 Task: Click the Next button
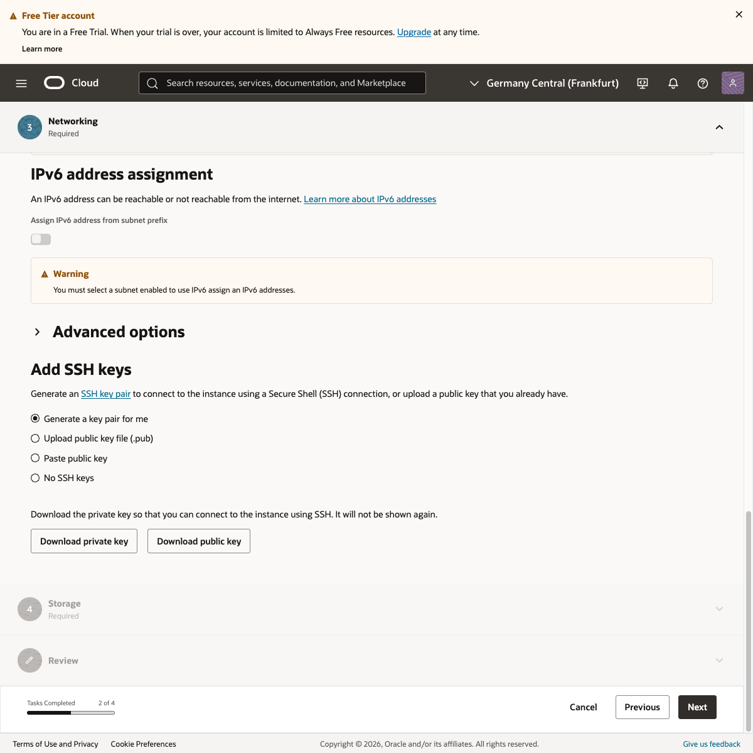(697, 707)
